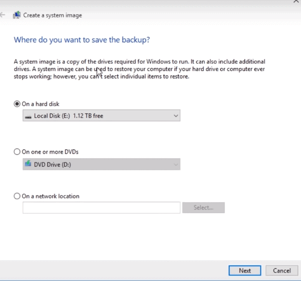Click the Select... network button

(x=204, y=208)
